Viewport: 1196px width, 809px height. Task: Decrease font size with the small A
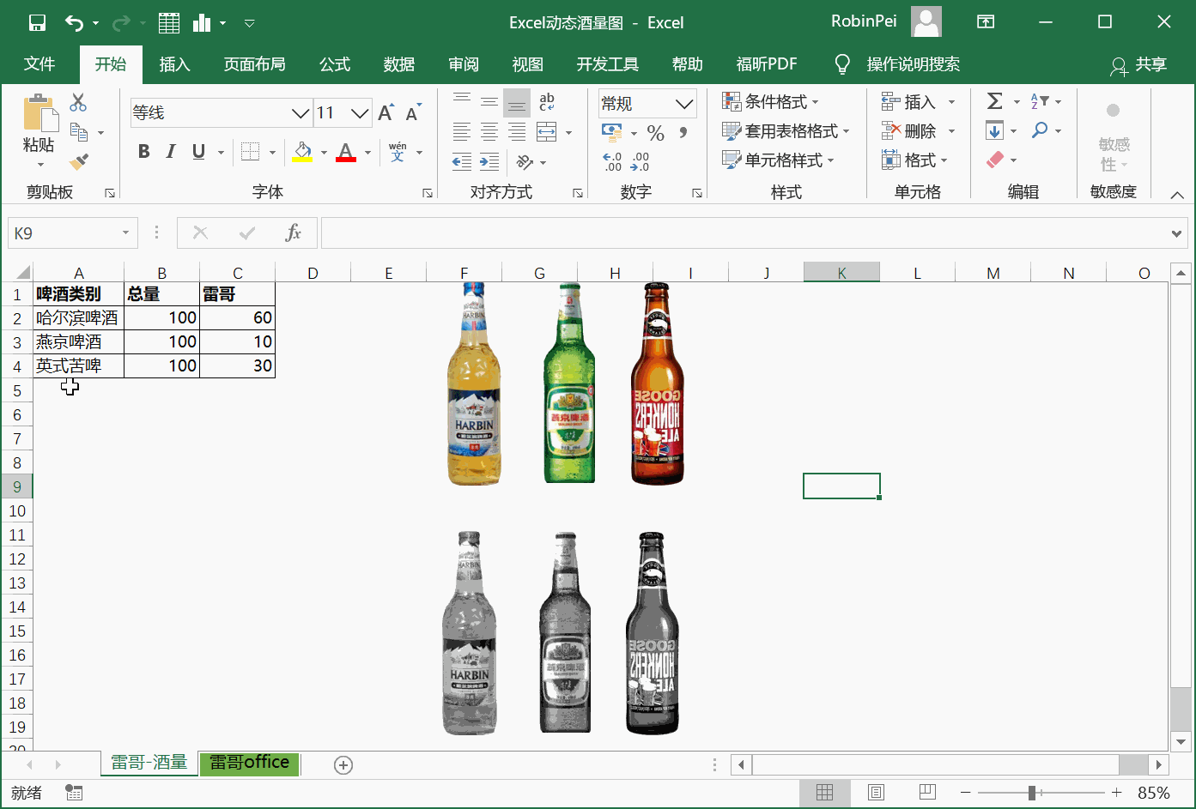point(413,112)
